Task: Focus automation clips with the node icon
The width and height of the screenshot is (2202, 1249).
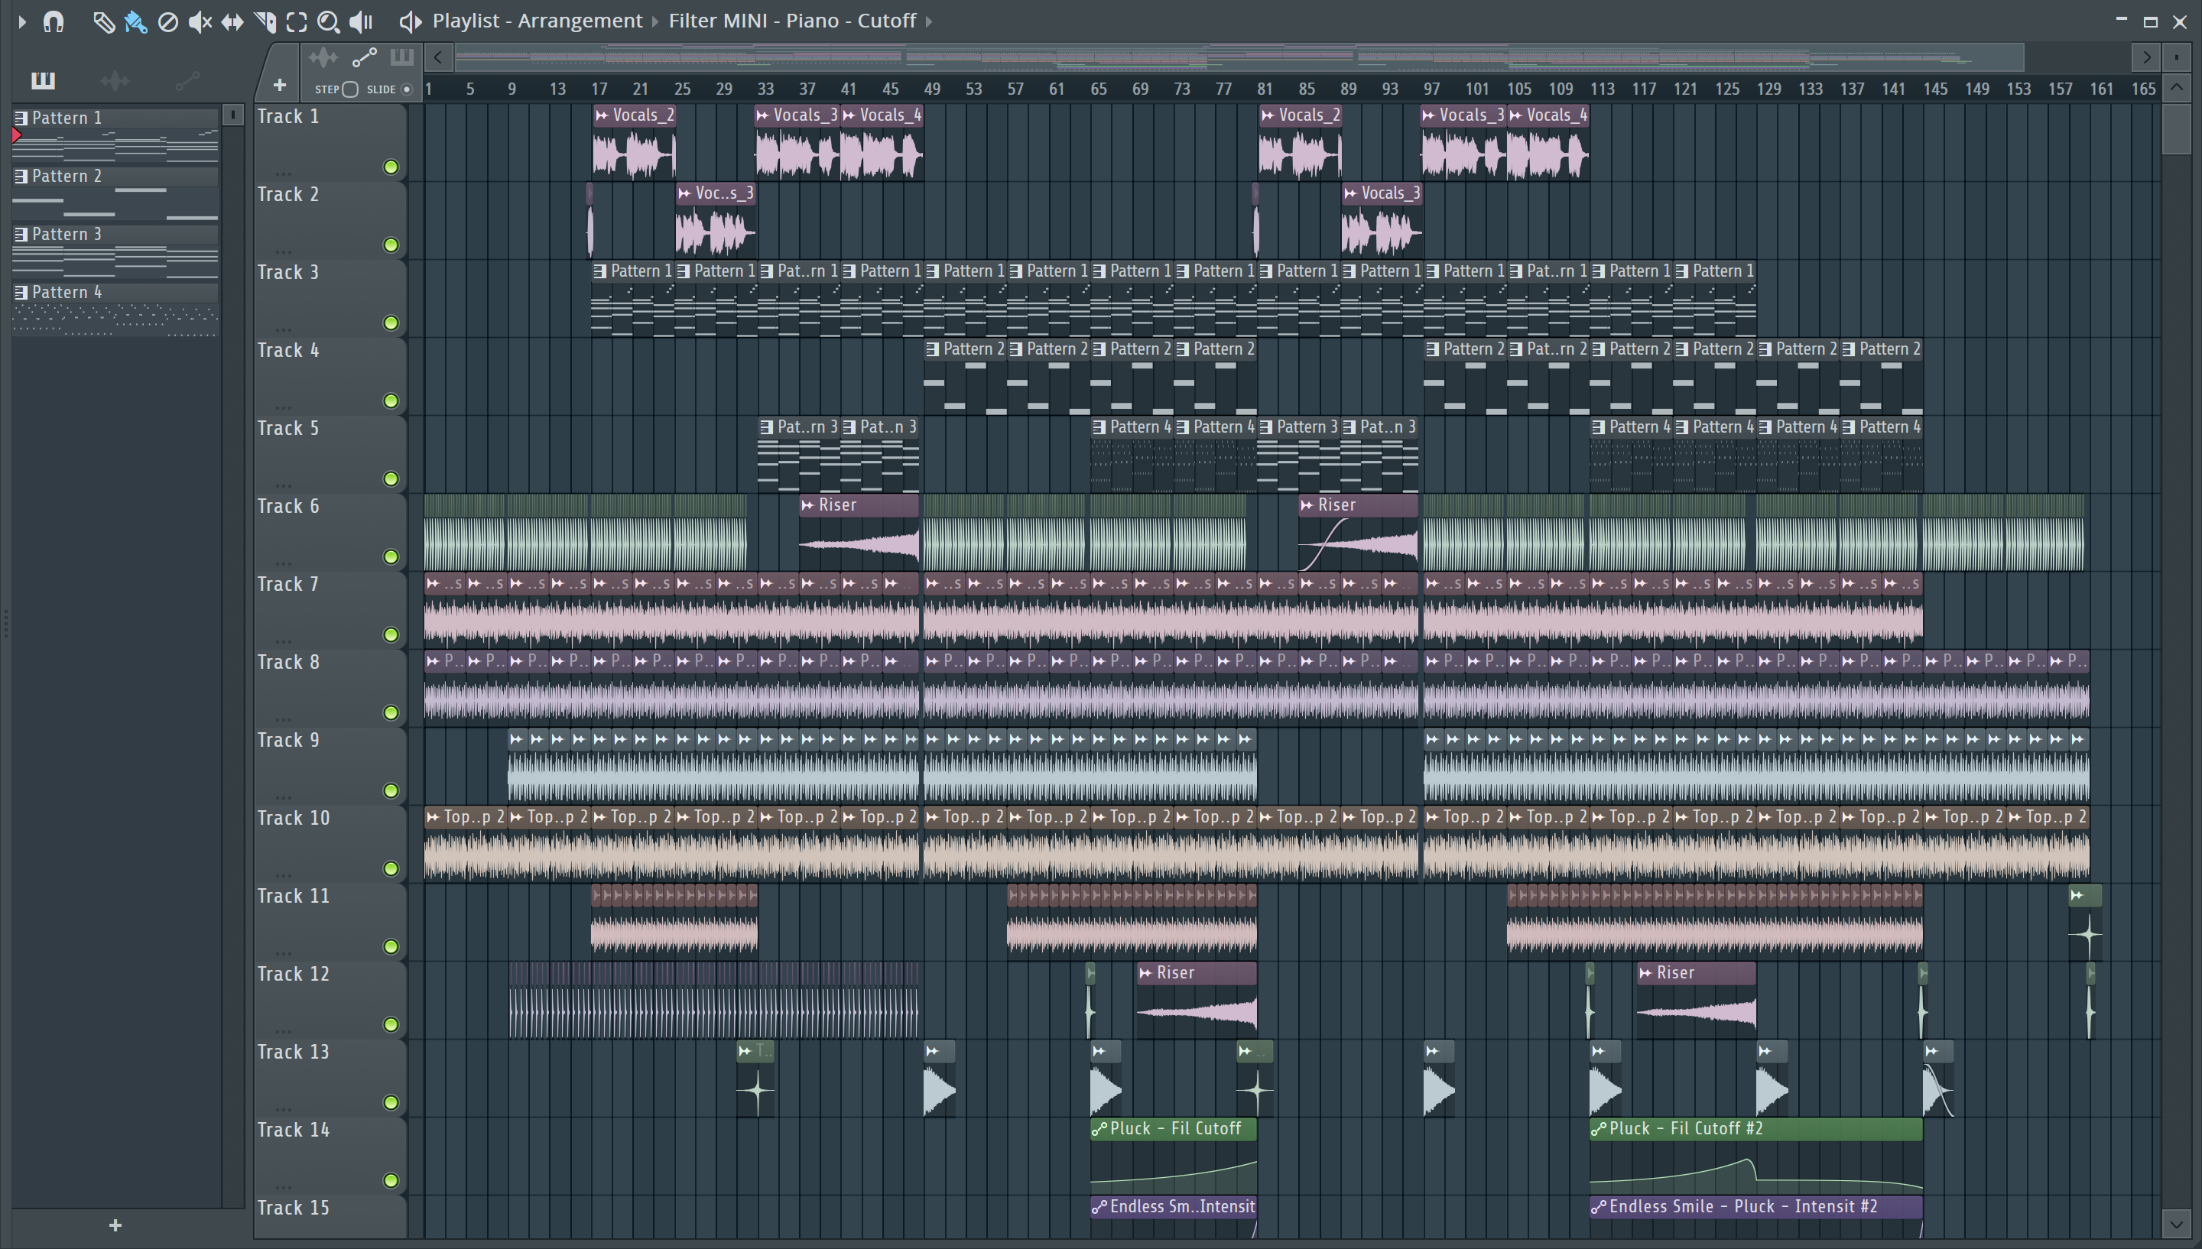Action: (x=365, y=58)
